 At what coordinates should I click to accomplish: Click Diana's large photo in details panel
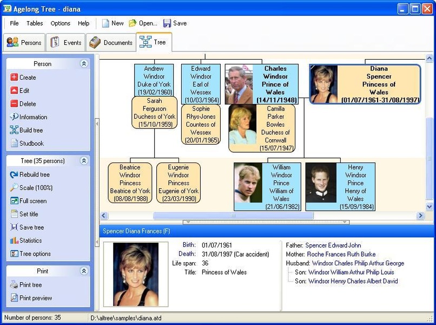tap(136, 274)
